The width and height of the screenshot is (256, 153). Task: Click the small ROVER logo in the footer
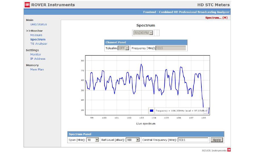(229, 150)
